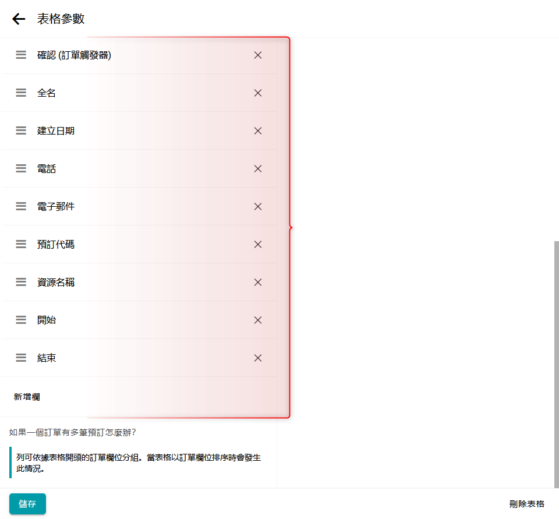Click the drag handle for 資源名稱
Screen dimensions: 559x519
[21, 283]
